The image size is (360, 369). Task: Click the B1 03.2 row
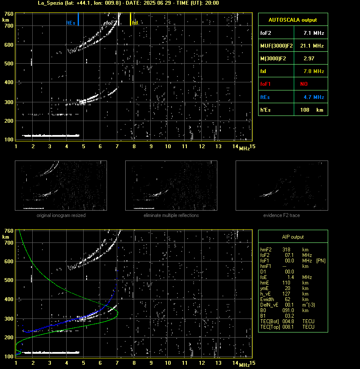277,316
